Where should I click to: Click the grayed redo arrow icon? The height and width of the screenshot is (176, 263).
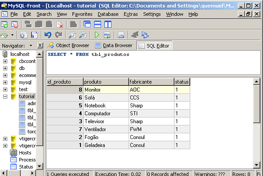coord(59,35)
